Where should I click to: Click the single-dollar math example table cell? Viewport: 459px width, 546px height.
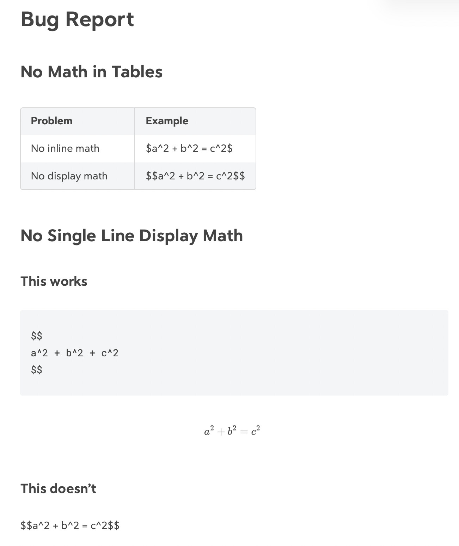click(x=189, y=148)
